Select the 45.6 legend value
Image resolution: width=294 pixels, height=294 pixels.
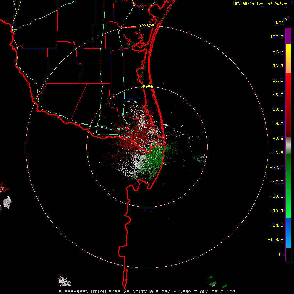(278, 95)
